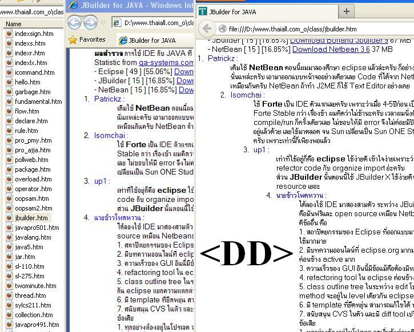
Task: Select the file pollweb.htm
Action: pos(31,160)
